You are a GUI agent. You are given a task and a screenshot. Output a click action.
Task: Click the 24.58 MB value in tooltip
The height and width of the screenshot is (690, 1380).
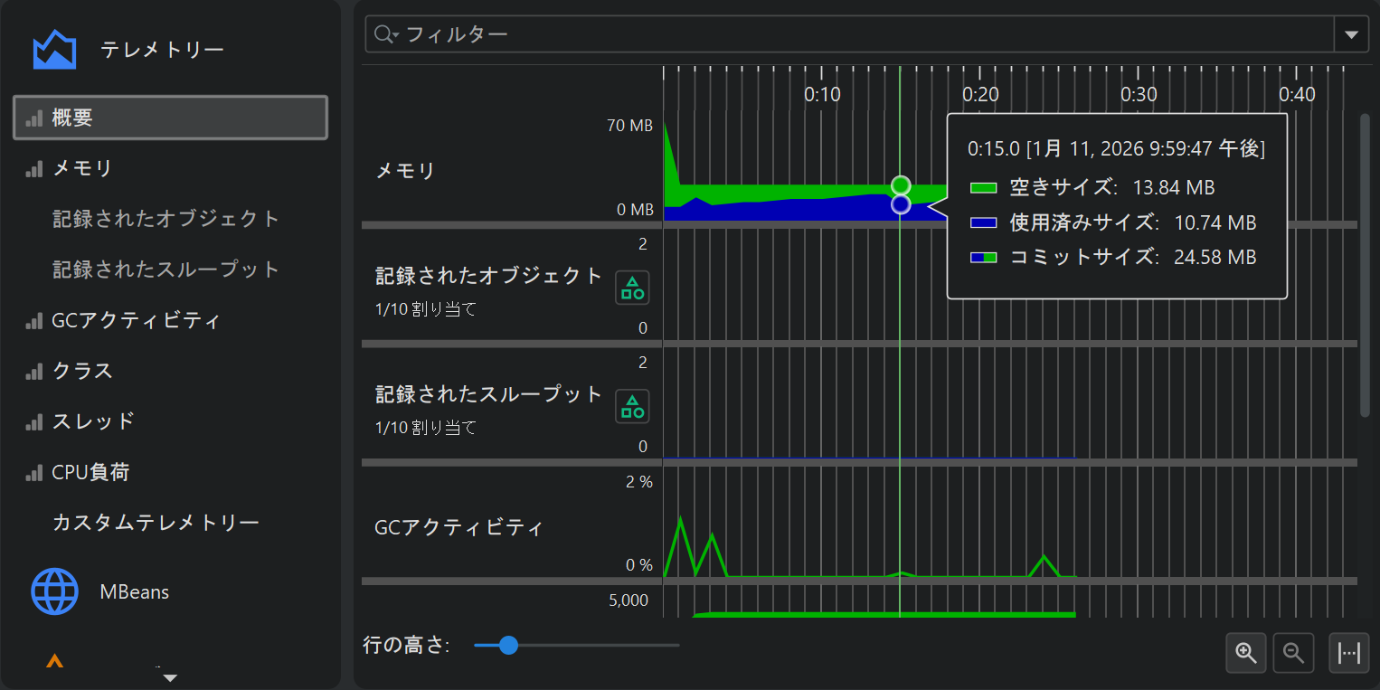pyautogui.click(x=1215, y=258)
